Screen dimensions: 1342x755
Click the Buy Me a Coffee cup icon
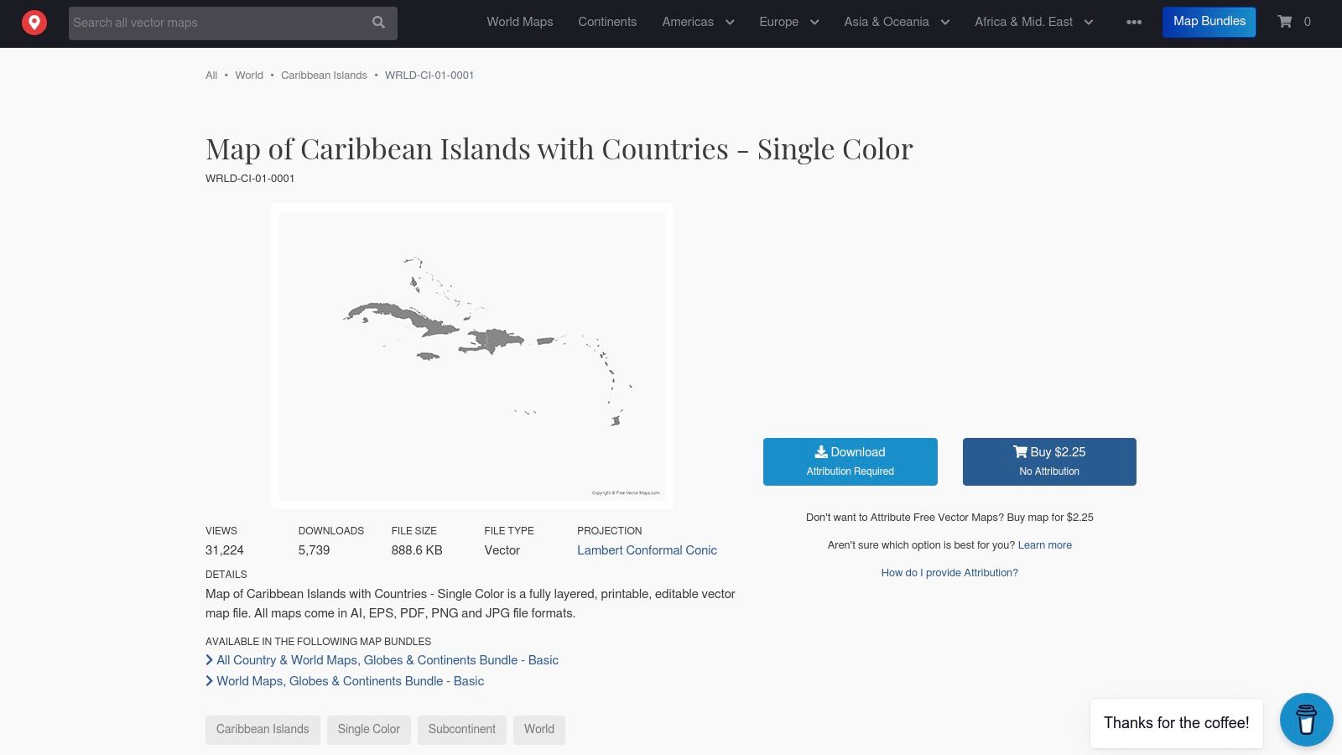1305,720
